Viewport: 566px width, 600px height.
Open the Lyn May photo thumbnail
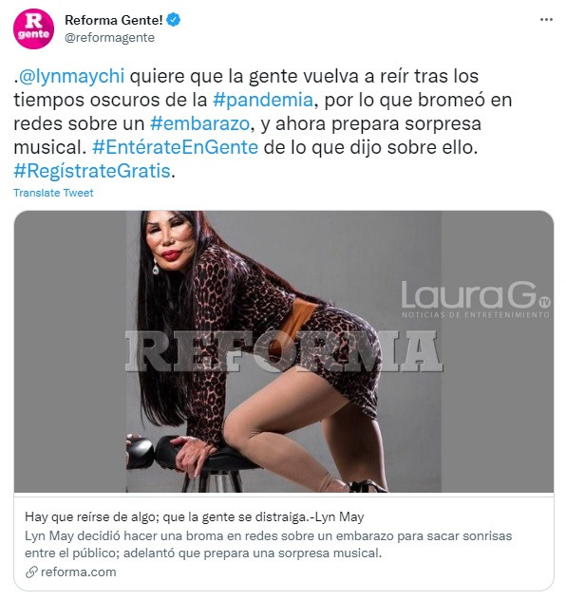click(284, 351)
